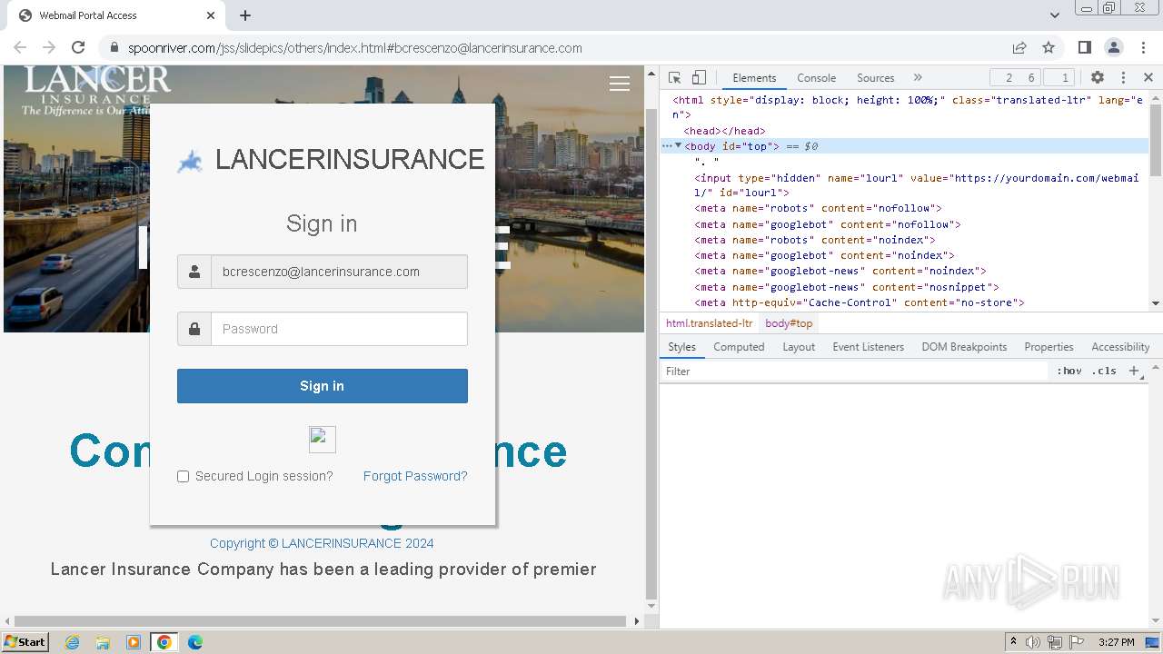Select the hidden input name="lourl" line
Image resolution: width=1163 pixels, height=654 pixels.
(916, 185)
